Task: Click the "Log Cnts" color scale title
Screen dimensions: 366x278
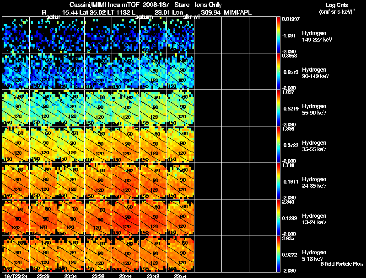Action: (x=337, y=5)
